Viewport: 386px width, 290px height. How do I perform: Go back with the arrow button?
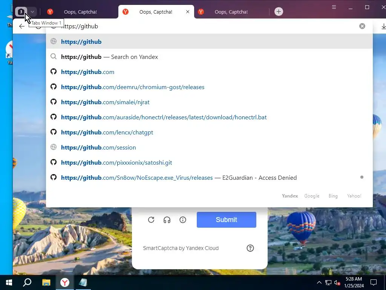click(x=21, y=26)
